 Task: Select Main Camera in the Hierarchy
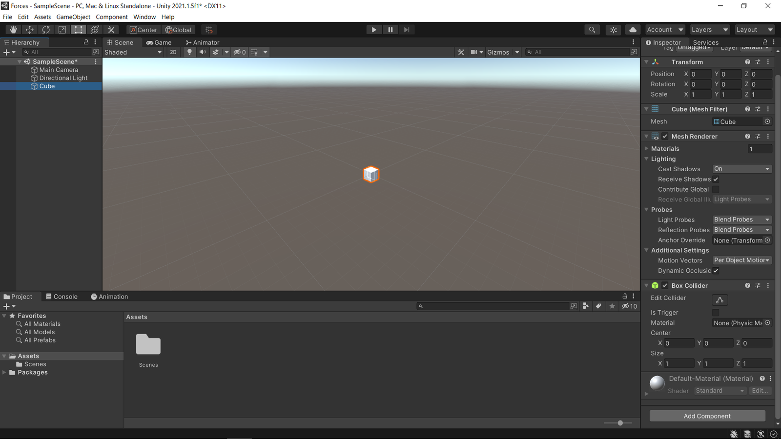(59, 70)
